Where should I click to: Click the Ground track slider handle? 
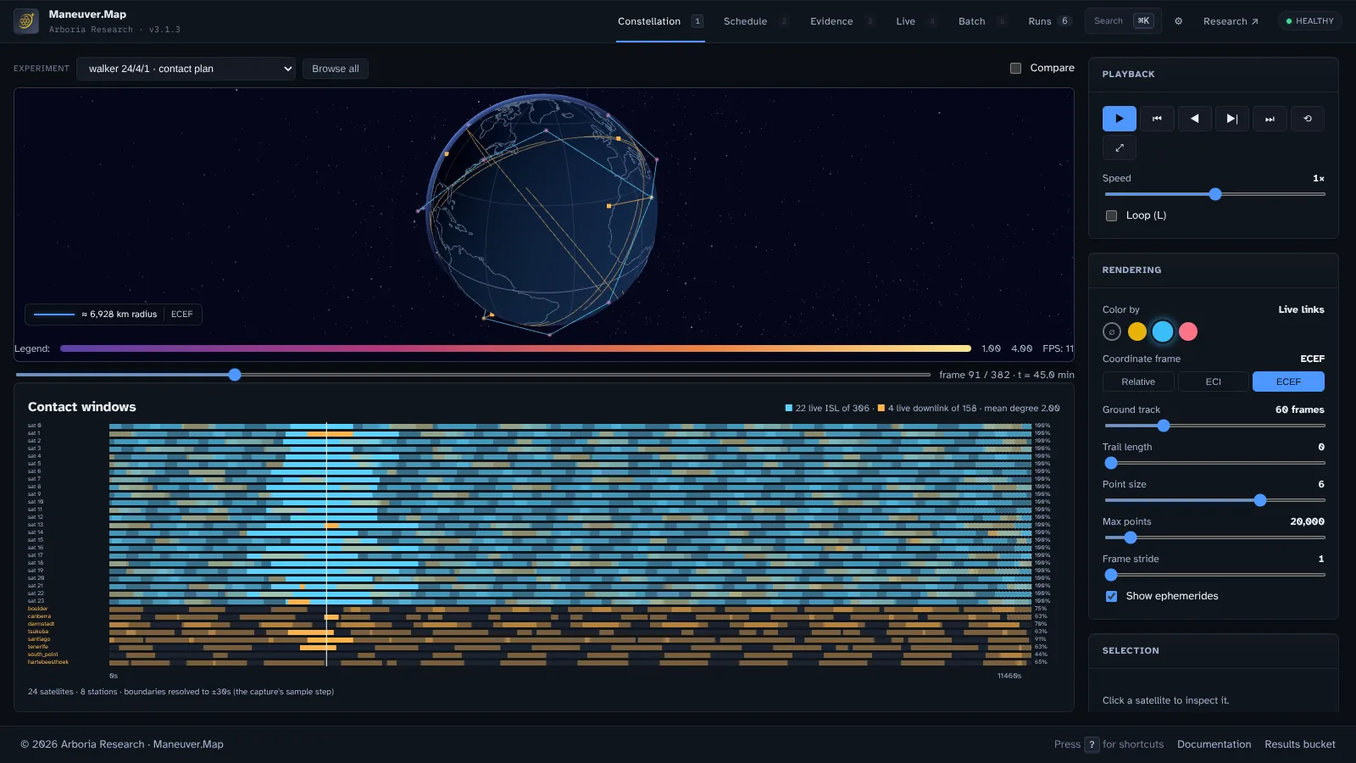[1164, 426]
